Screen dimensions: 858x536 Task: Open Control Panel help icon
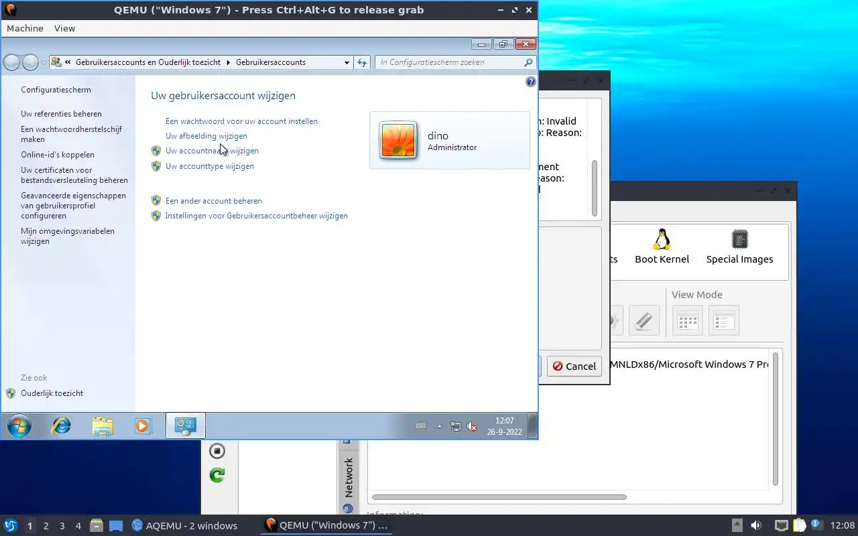(x=531, y=82)
